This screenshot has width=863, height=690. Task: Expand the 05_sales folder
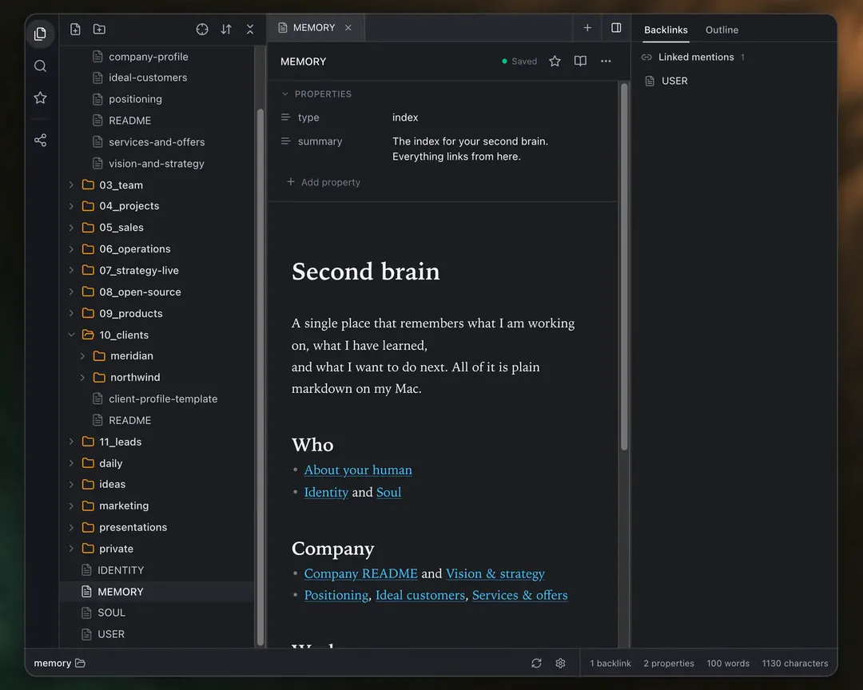coord(71,228)
